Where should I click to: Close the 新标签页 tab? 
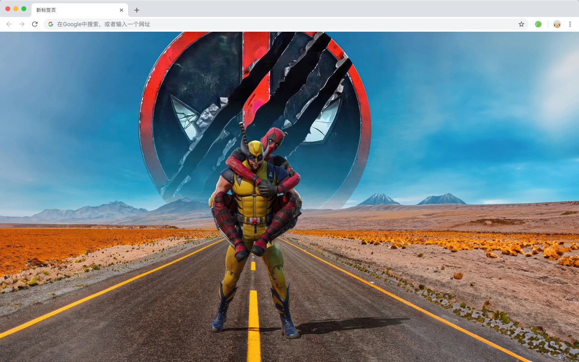click(121, 10)
